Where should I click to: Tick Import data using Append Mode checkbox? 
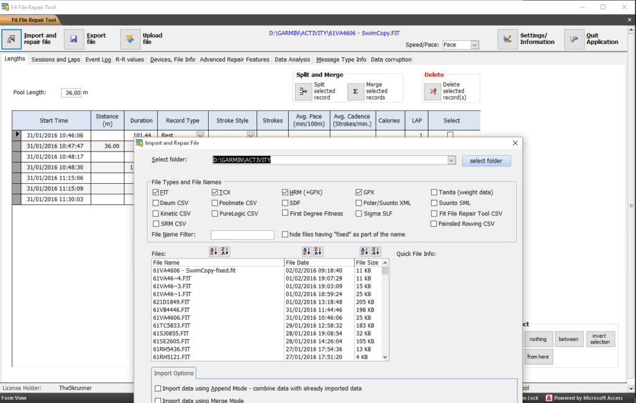coord(158,389)
